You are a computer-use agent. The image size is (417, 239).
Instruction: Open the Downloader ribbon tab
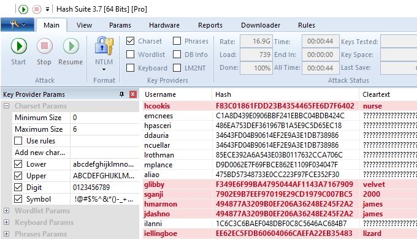click(261, 25)
